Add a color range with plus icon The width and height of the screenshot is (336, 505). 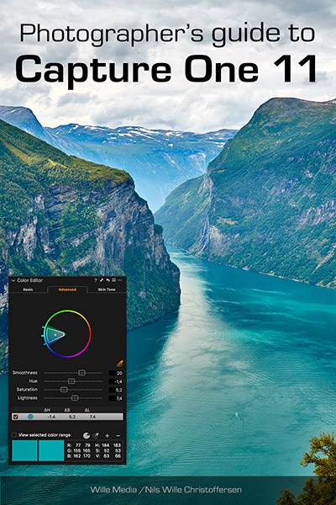tap(107, 435)
